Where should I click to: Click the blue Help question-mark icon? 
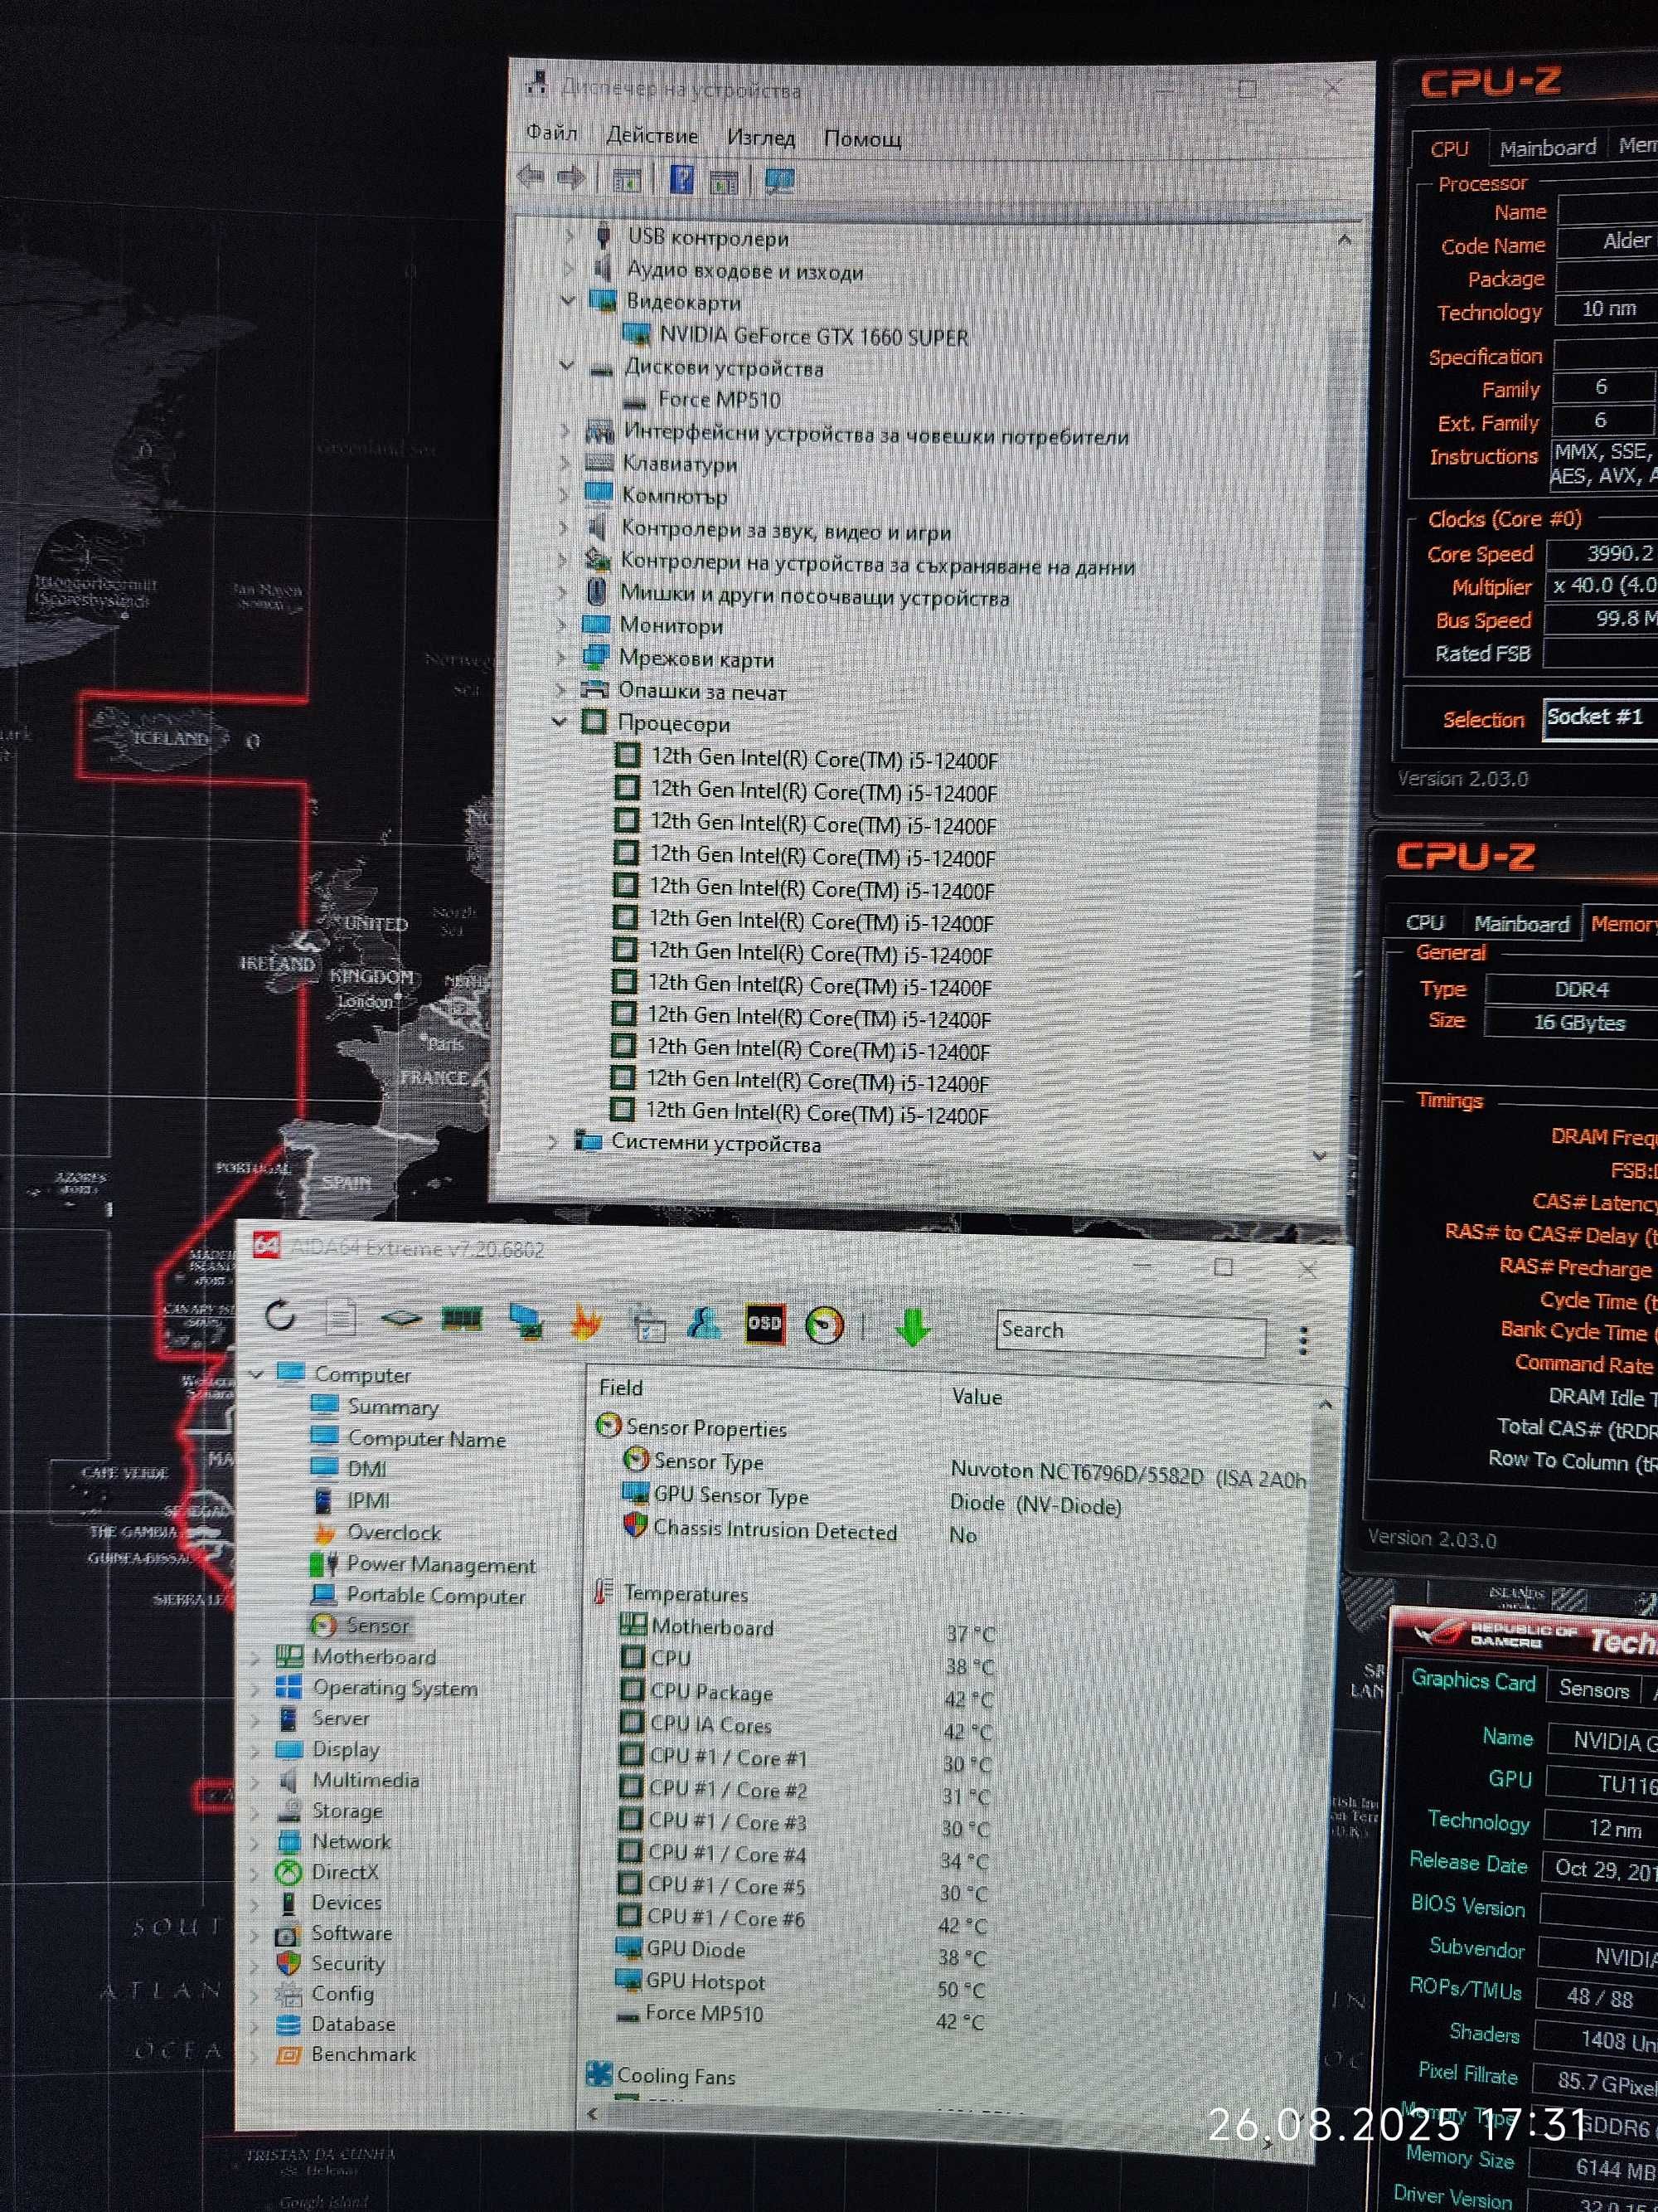click(x=681, y=179)
